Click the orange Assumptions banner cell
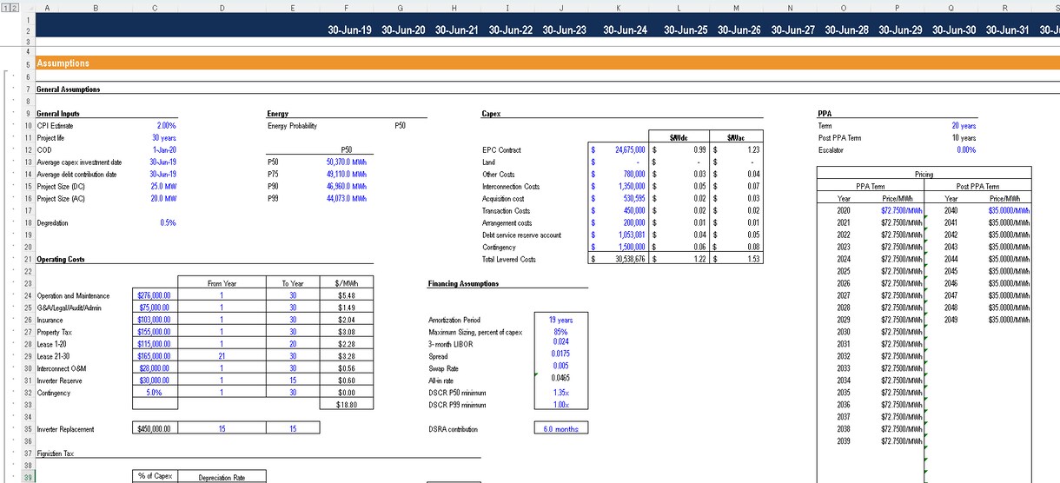Screen dimensions: 1060x483 [x=547, y=63]
